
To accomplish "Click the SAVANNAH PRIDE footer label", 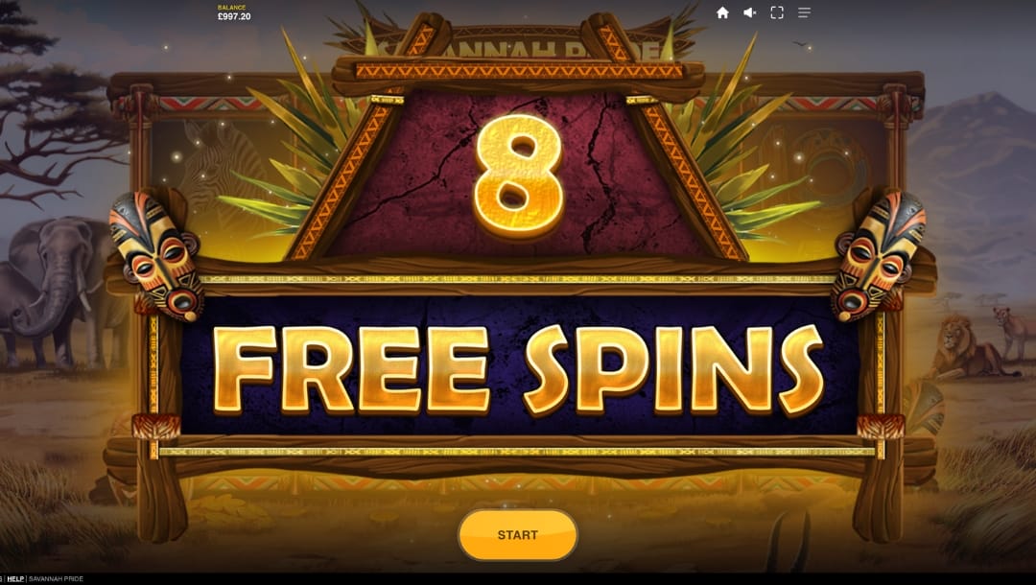I will (57, 578).
